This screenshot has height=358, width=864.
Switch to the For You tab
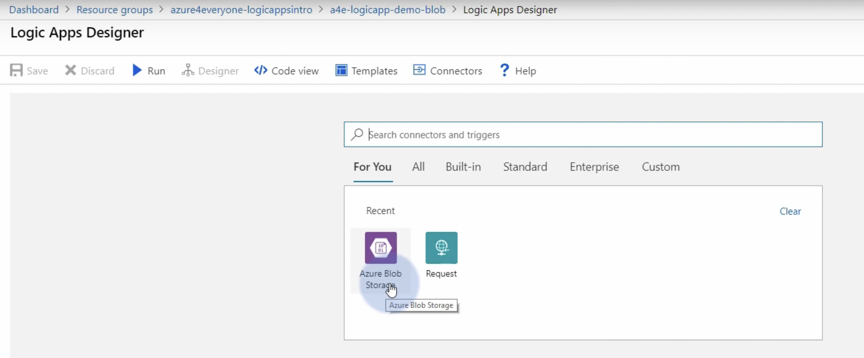point(372,167)
